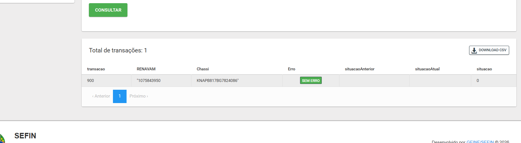
Task: Select the RENAVAM value 1075843950
Action: pyautogui.click(x=149, y=80)
